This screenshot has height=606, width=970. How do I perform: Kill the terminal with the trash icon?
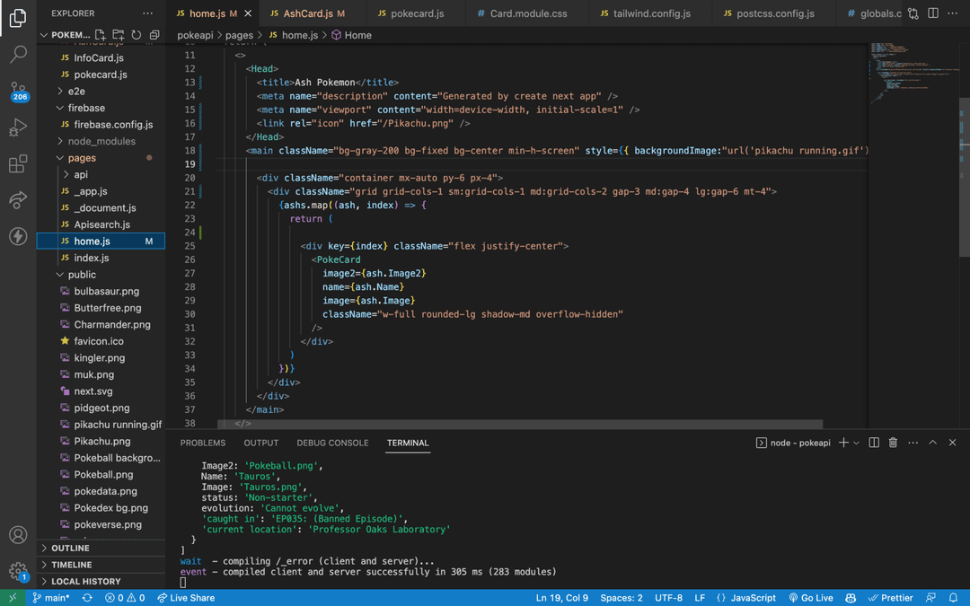coord(893,443)
